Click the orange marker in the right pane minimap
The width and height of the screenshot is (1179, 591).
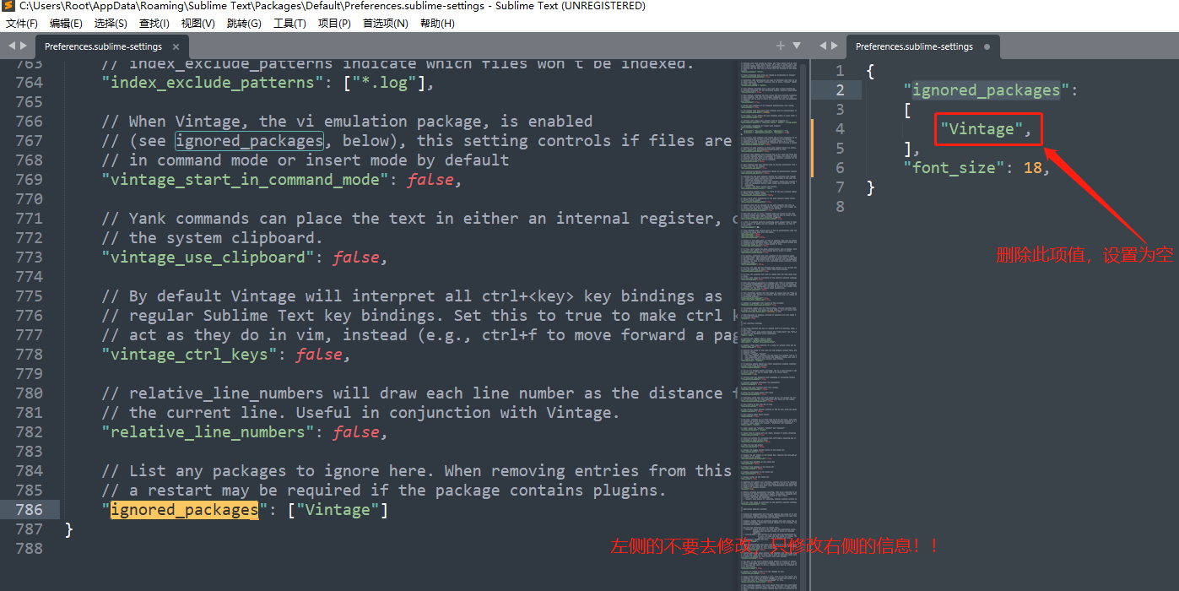pyautogui.click(x=811, y=149)
